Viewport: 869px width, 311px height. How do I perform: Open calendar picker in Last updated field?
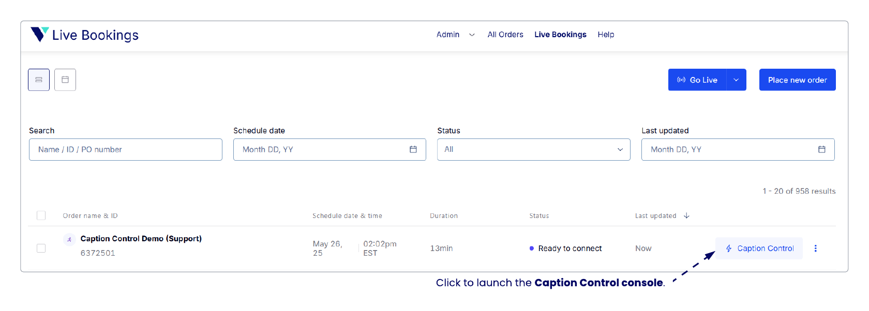821,149
